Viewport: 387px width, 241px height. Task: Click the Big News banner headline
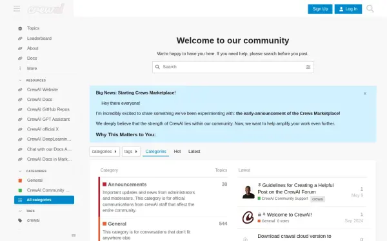click(x=135, y=93)
